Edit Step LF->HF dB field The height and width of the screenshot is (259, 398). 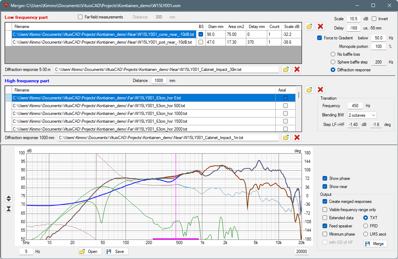click(353, 125)
